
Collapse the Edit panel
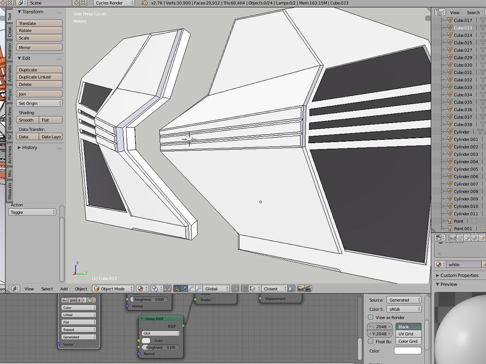(19, 58)
